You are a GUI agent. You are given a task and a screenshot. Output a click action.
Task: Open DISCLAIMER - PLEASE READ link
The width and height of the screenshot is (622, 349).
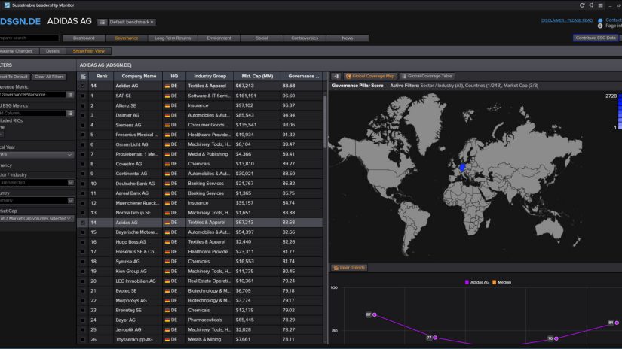pyautogui.click(x=567, y=20)
